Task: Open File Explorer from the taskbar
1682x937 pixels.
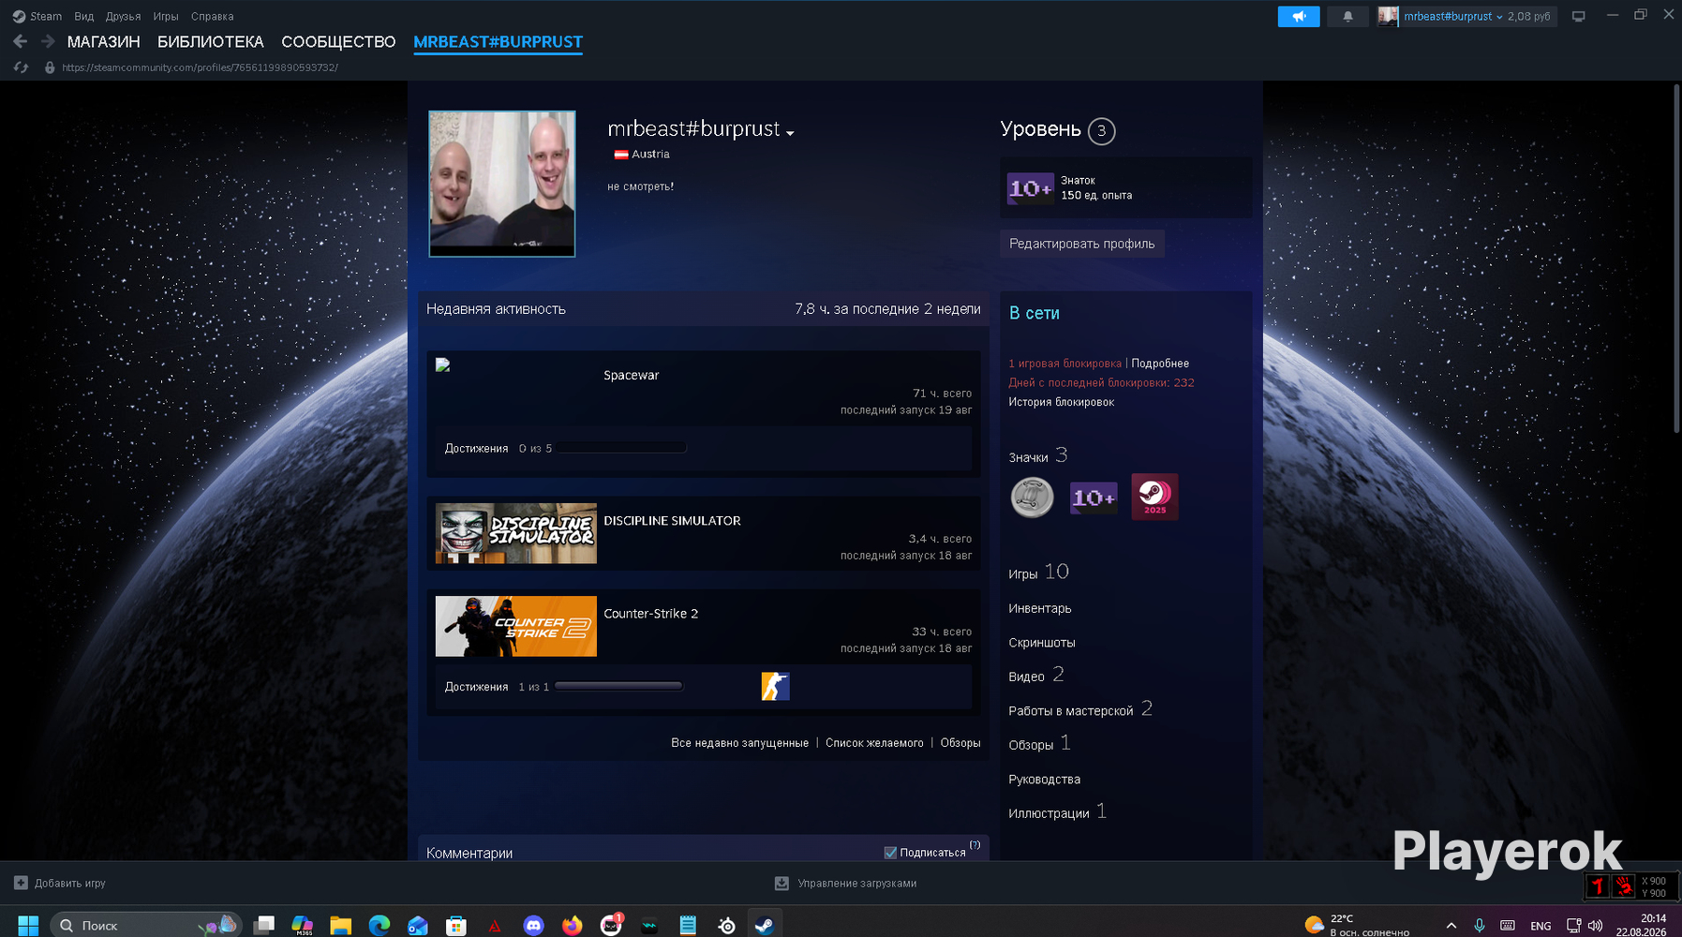Action: [x=340, y=926]
